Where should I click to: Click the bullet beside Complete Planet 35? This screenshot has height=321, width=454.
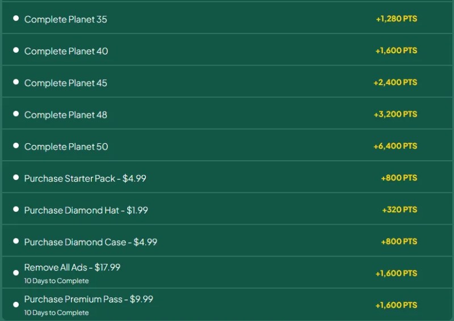point(16,19)
